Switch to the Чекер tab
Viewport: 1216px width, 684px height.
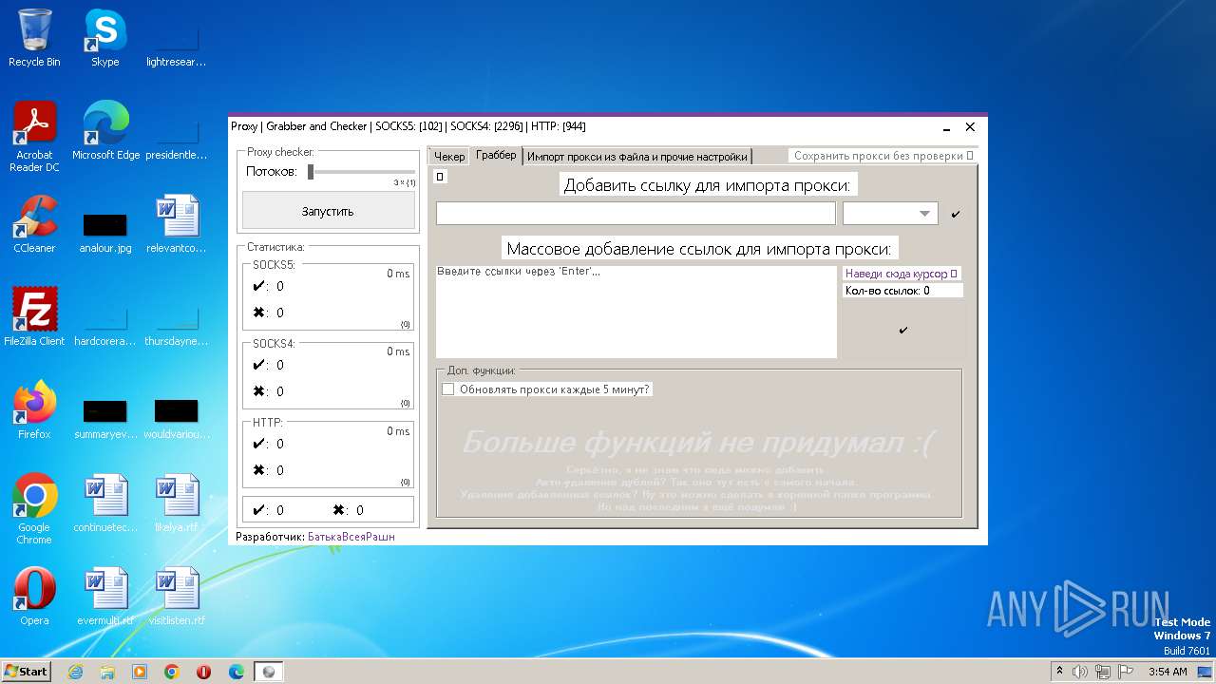pyautogui.click(x=449, y=157)
